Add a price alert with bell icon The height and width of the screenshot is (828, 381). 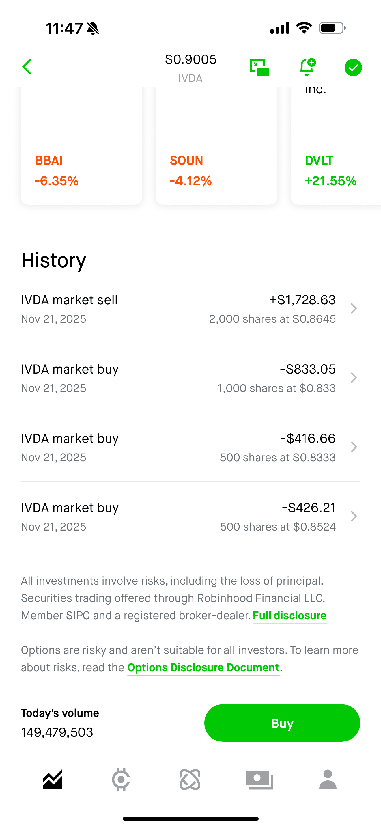pos(307,67)
